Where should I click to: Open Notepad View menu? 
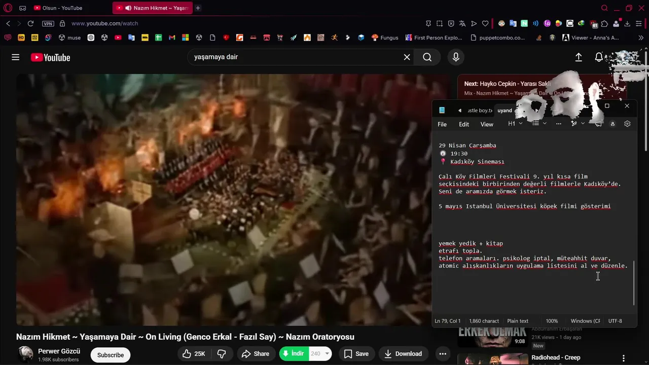click(487, 124)
